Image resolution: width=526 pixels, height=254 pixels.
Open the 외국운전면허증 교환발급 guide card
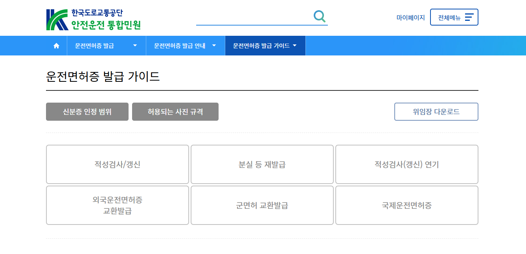coord(117,205)
